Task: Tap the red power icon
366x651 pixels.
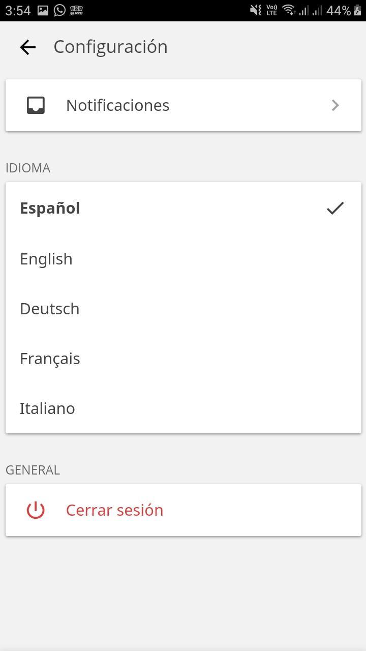Action: [x=36, y=510]
